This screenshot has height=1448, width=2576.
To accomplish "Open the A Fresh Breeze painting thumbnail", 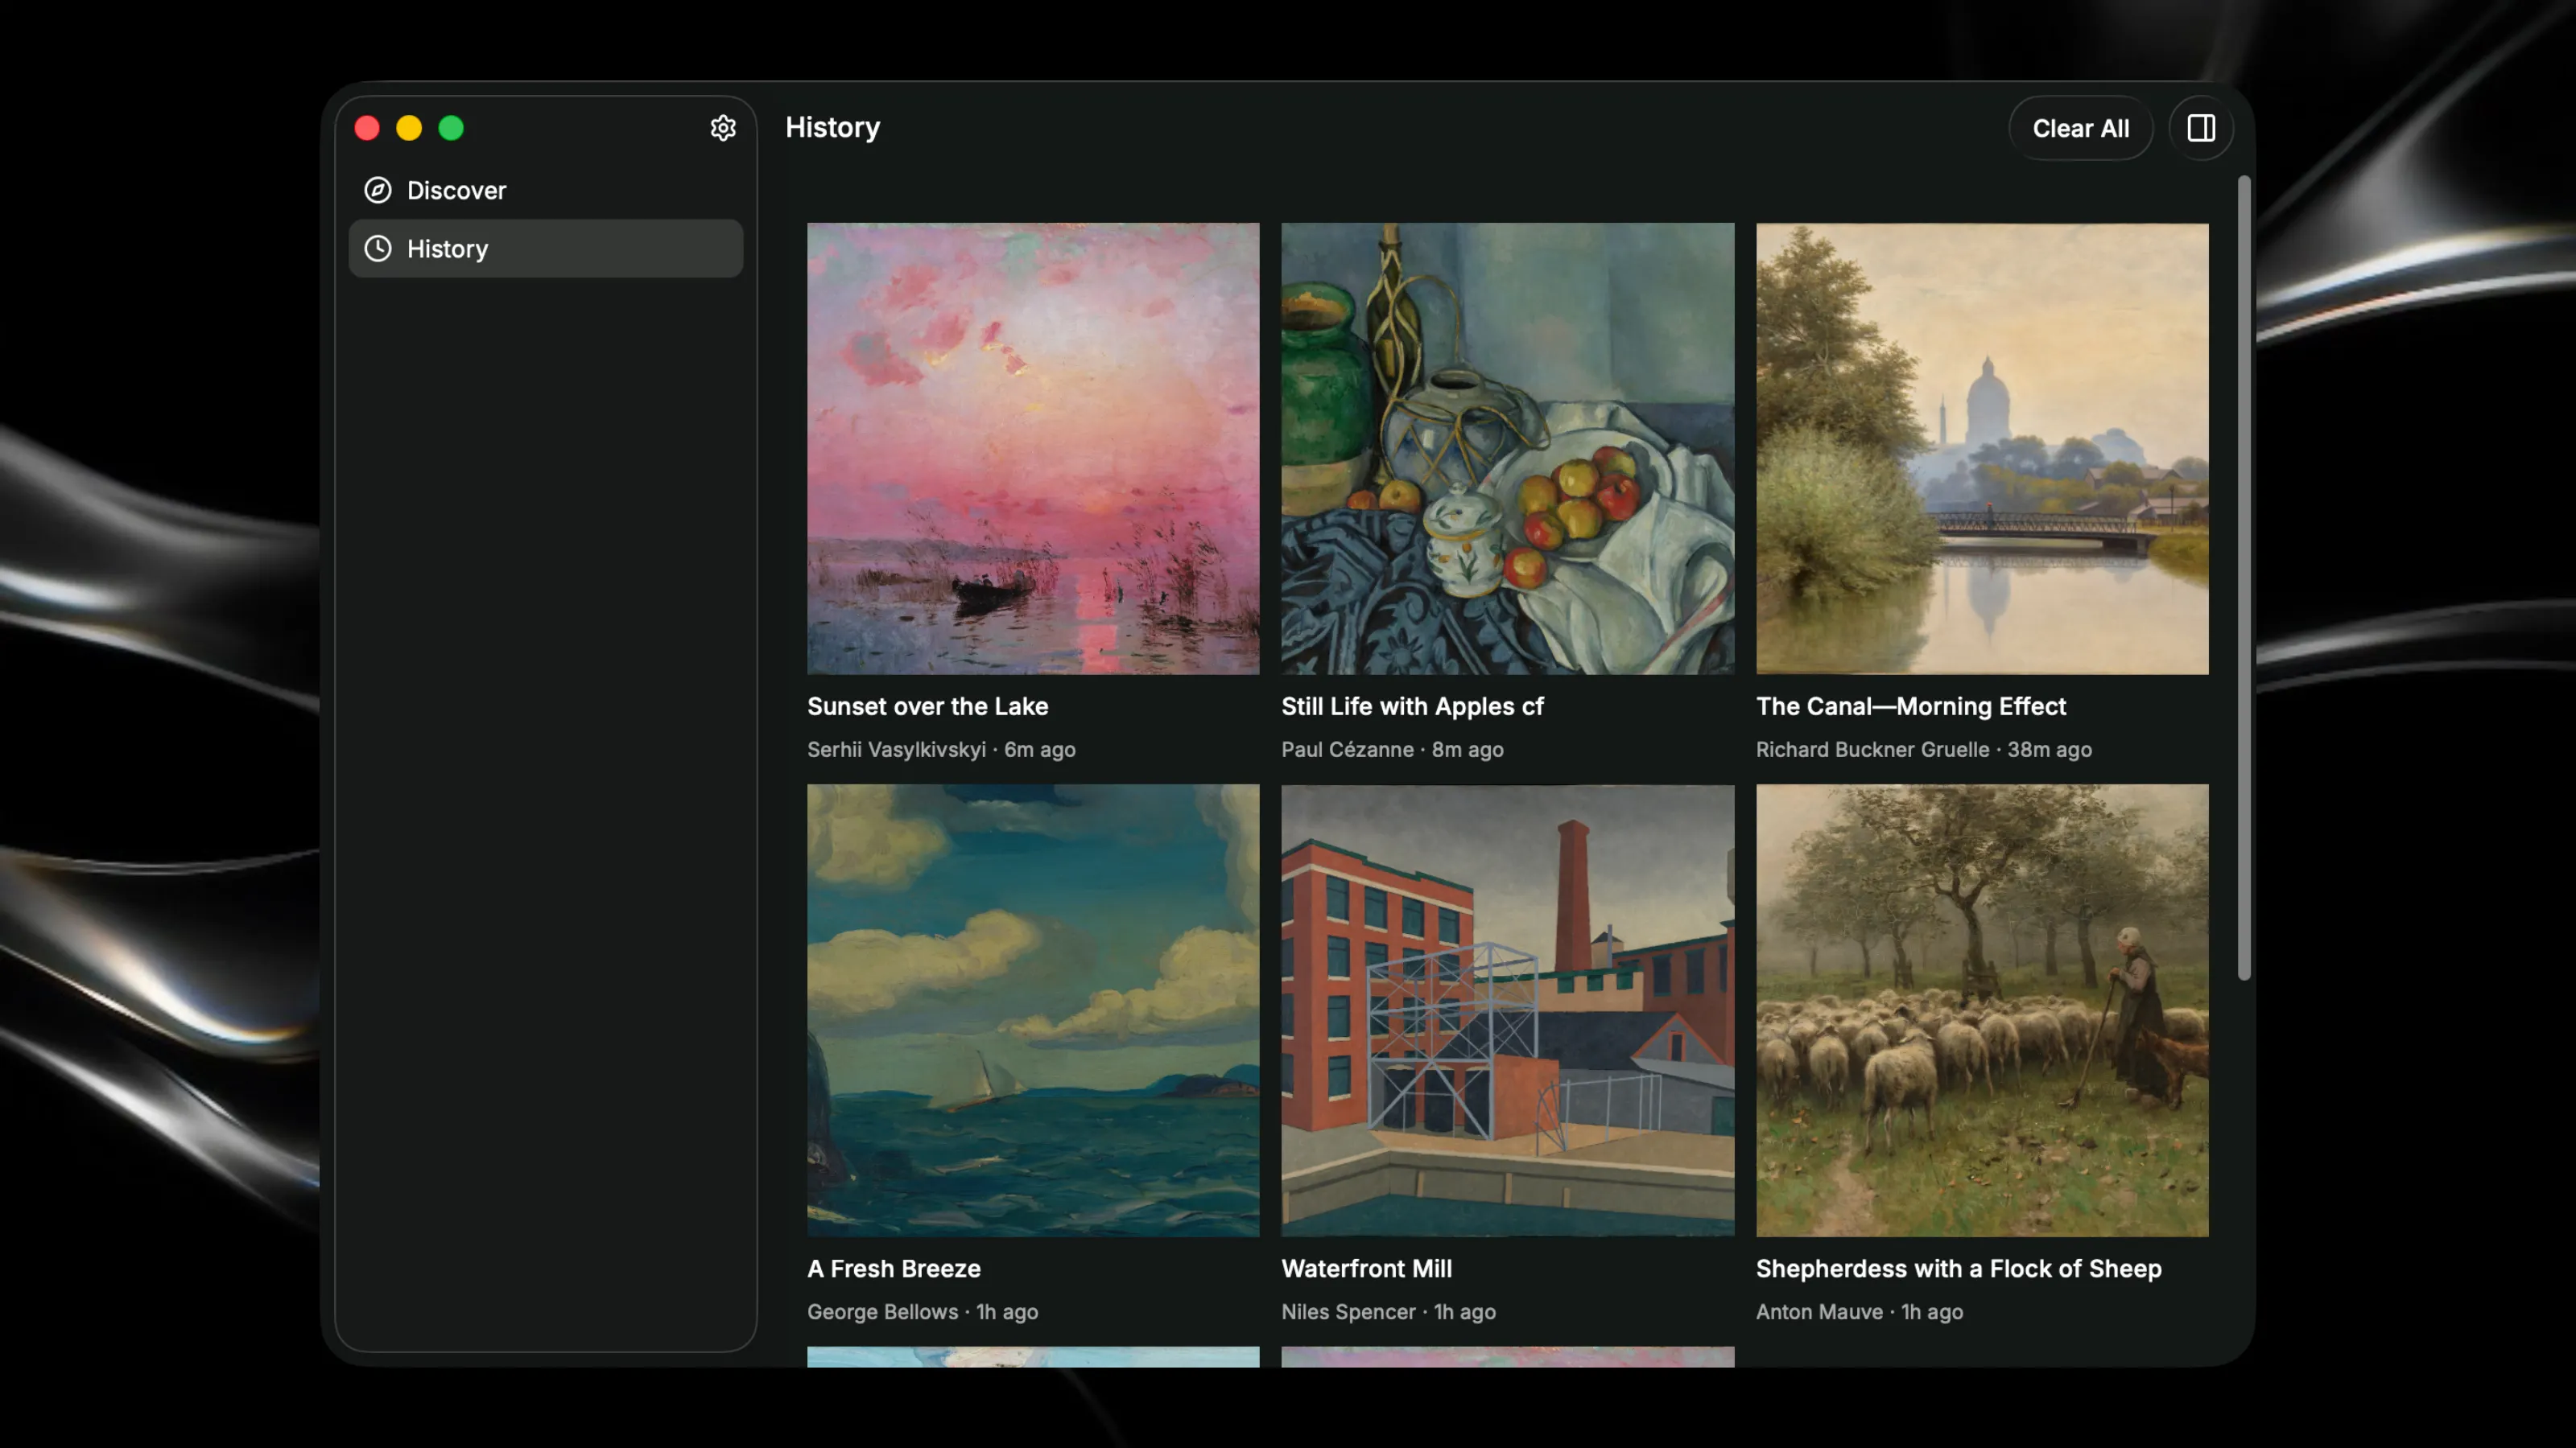I will click(x=1033, y=1010).
